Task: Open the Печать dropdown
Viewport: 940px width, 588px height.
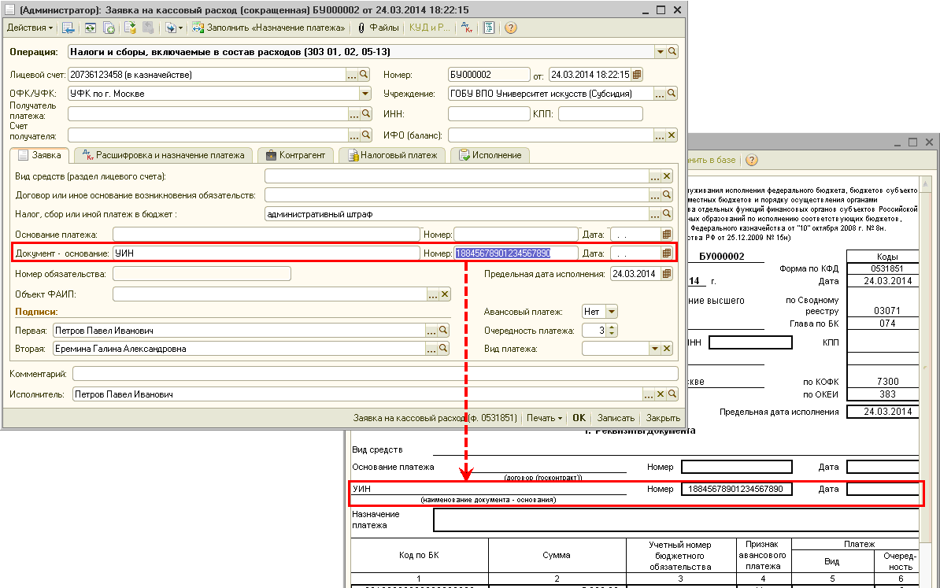Action: point(544,418)
